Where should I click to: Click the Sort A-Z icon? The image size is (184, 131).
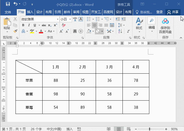120,31
